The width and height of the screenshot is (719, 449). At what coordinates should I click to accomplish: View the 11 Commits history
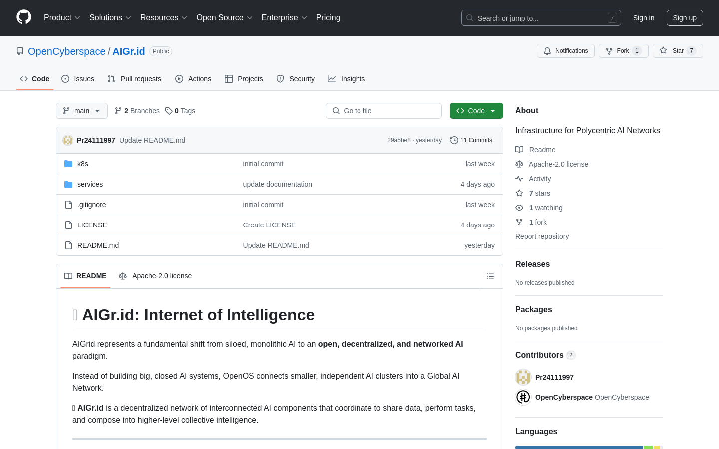coord(471,140)
